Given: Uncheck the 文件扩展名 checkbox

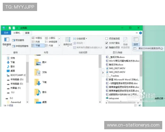Looking at the screenshot, I should pos(106,43).
